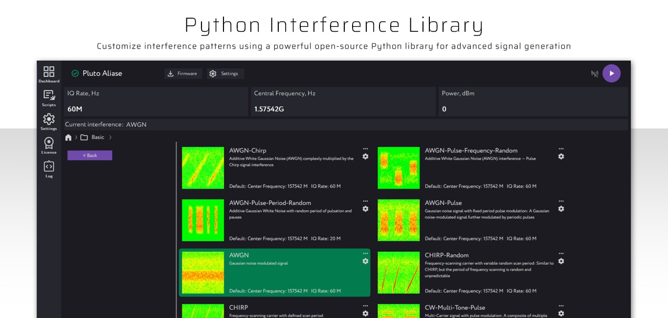Click the home breadcrumb icon
This screenshot has height=318, width=668.
tap(68, 138)
